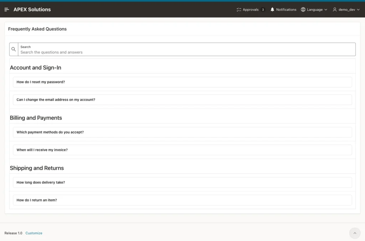Click the APEX Solutions app title
The height and width of the screenshot is (241, 365).
[x=32, y=10]
